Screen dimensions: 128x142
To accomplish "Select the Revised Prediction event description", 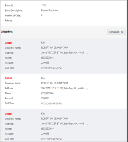I will click(x=49, y=10).
